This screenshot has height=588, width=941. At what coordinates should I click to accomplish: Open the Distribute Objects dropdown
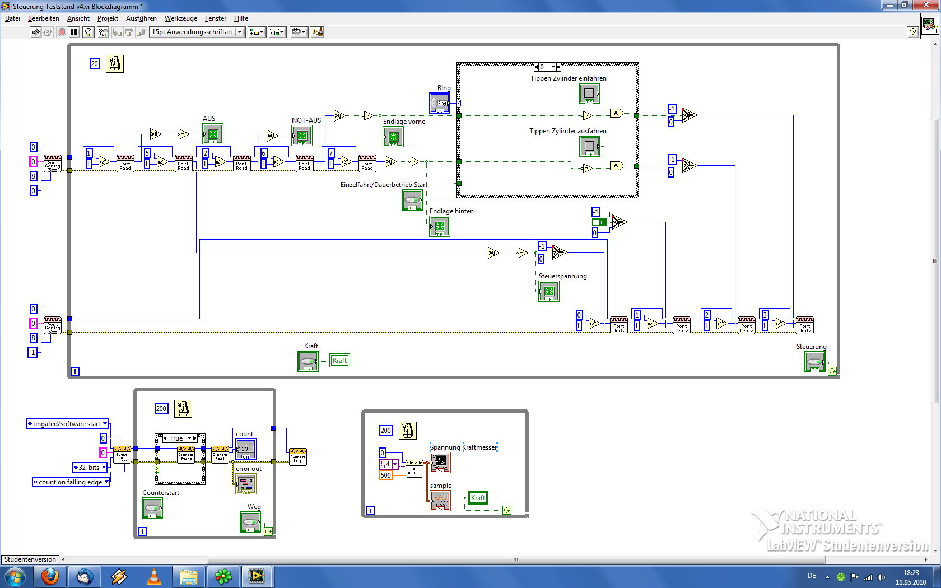point(277,32)
